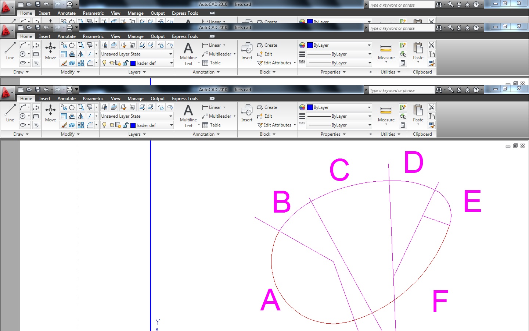
Task: Activate the Hatch tool in the lowest ribbon
Action: (36, 125)
